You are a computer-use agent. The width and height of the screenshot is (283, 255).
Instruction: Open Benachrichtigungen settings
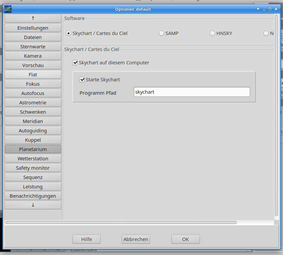pyautogui.click(x=33, y=196)
